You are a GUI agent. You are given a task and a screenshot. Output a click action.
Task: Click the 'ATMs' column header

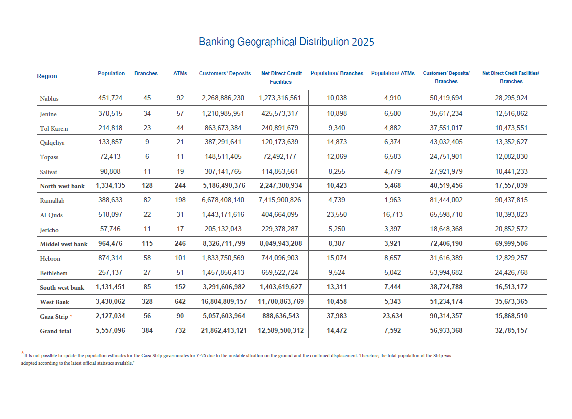pyautogui.click(x=180, y=73)
